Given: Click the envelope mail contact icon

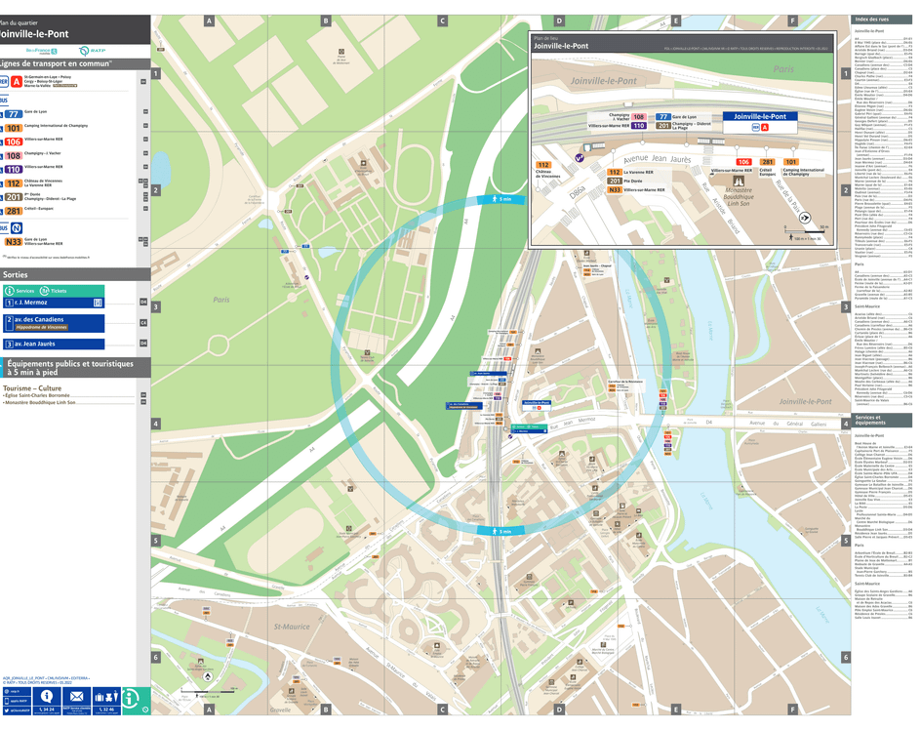Looking at the screenshot, I should (76, 696).
